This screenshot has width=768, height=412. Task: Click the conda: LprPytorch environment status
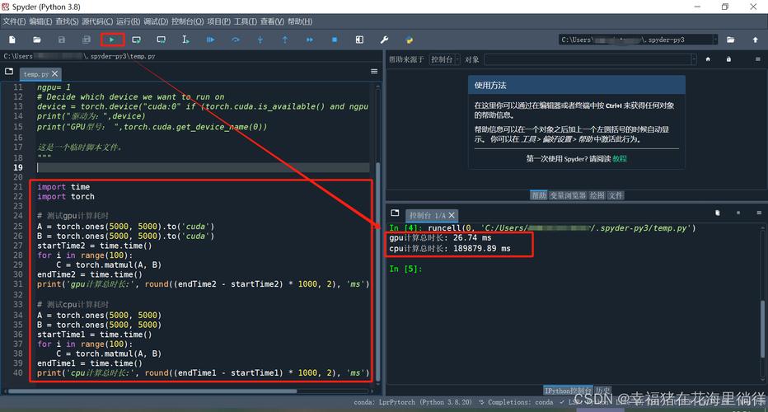(412, 402)
